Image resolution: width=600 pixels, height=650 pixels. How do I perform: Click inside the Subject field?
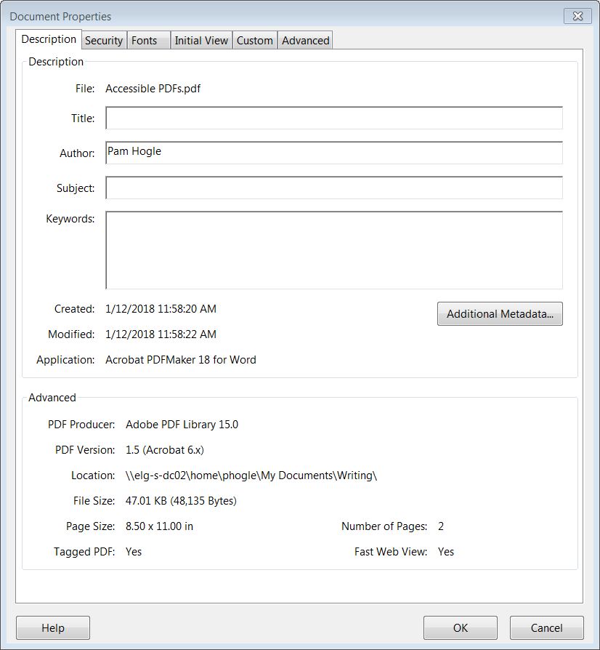click(333, 188)
